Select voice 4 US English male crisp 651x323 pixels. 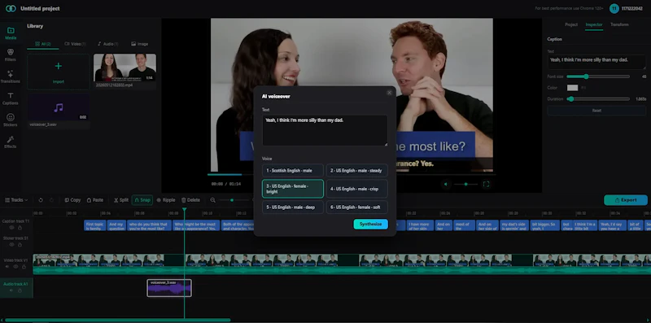click(357, 189)
